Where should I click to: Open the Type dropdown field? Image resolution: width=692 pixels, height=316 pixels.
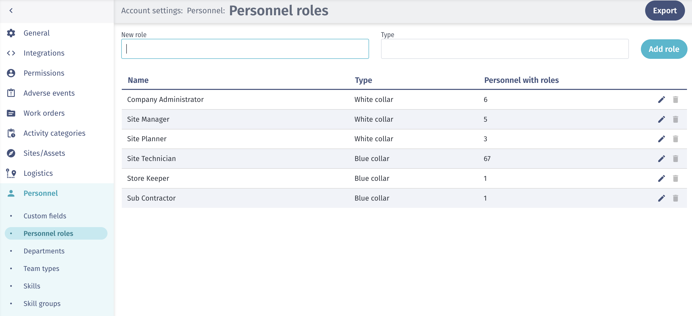pyautogui.click(x=505, y=49)
